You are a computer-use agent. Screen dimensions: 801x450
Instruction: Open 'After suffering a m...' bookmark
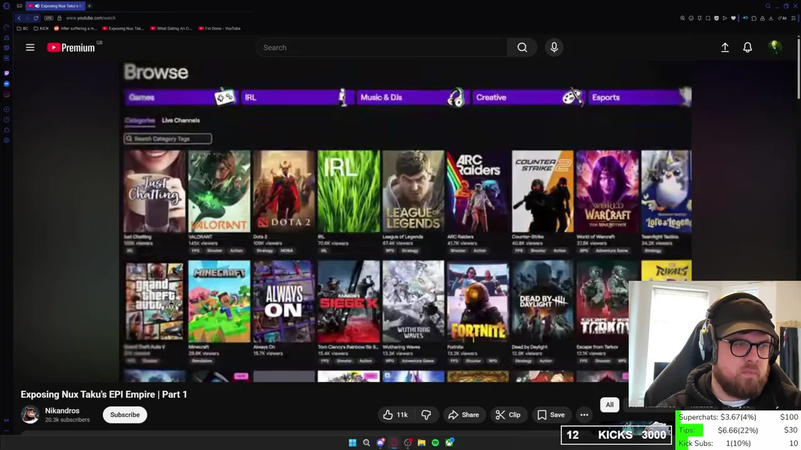point(76,28)
